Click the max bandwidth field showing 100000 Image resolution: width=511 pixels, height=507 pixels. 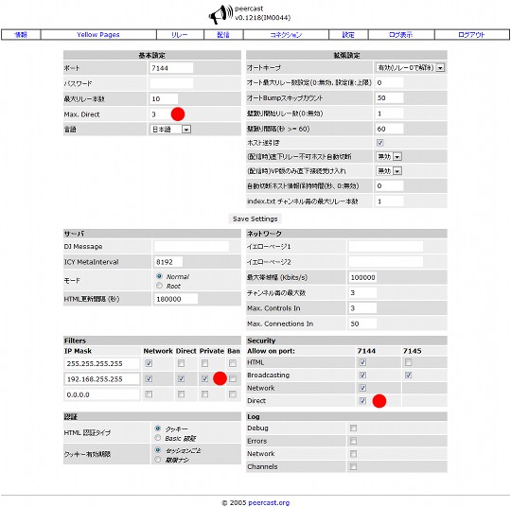click(362, 277)
